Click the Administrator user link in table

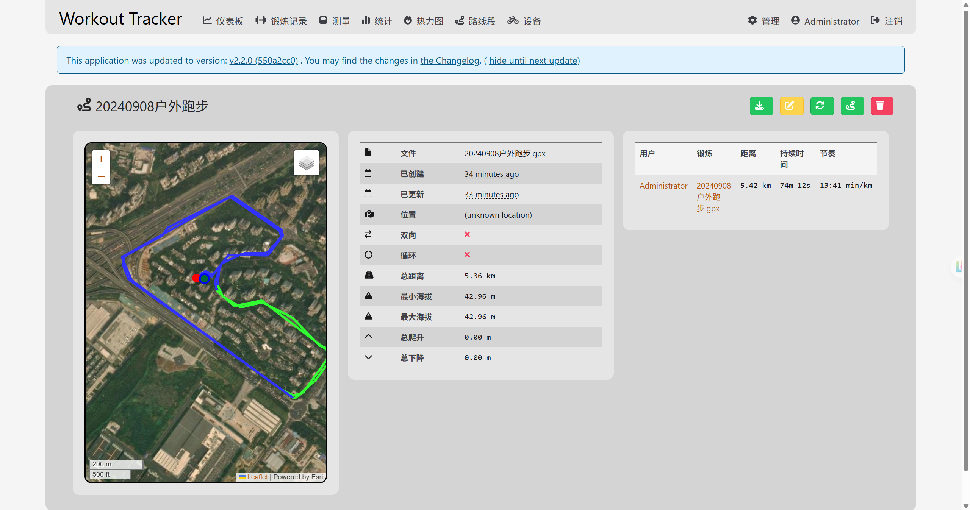pyautogui.click(x=663, y=186)
